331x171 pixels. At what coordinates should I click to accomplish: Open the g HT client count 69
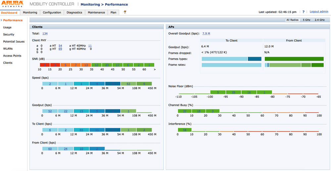pos(60,49)
